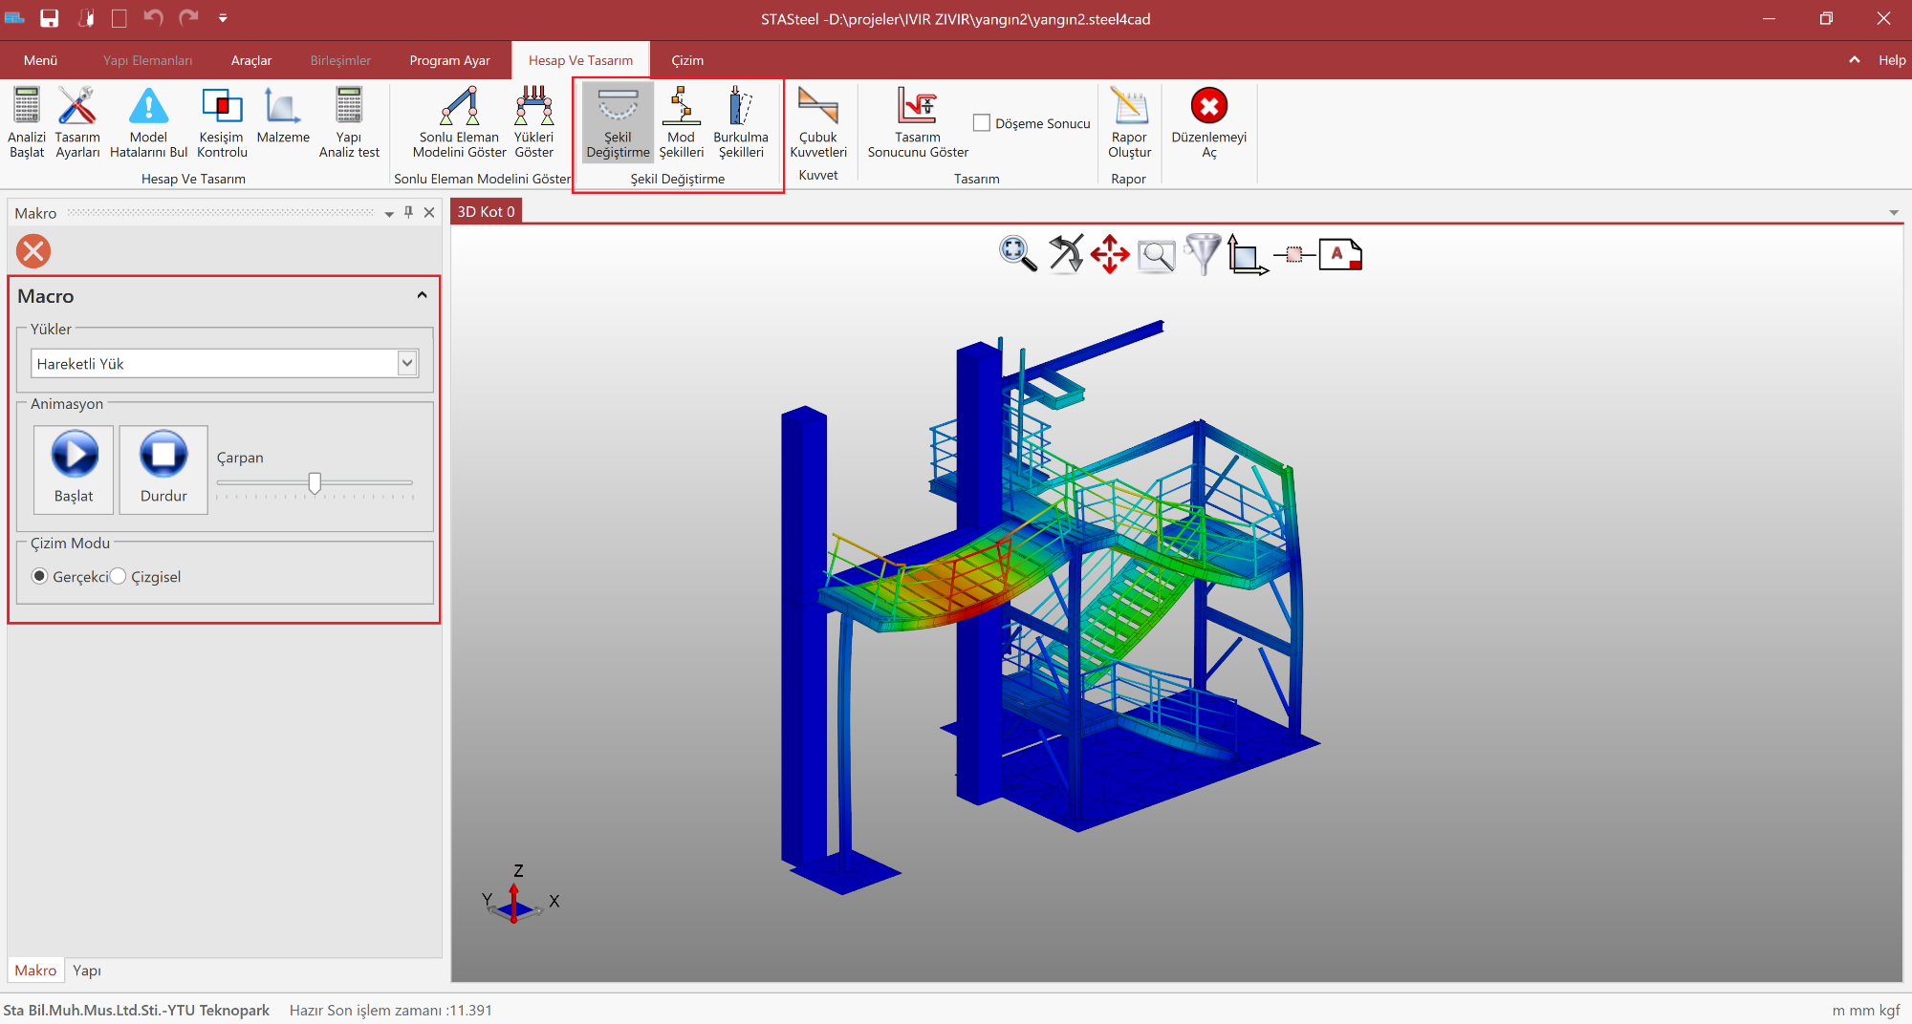Select the Çizgisel drawing mode

tap(119, 576)
